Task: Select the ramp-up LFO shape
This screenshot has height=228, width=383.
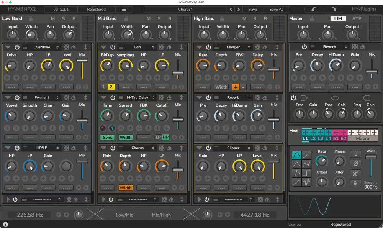Action: [x=296, y=181]
